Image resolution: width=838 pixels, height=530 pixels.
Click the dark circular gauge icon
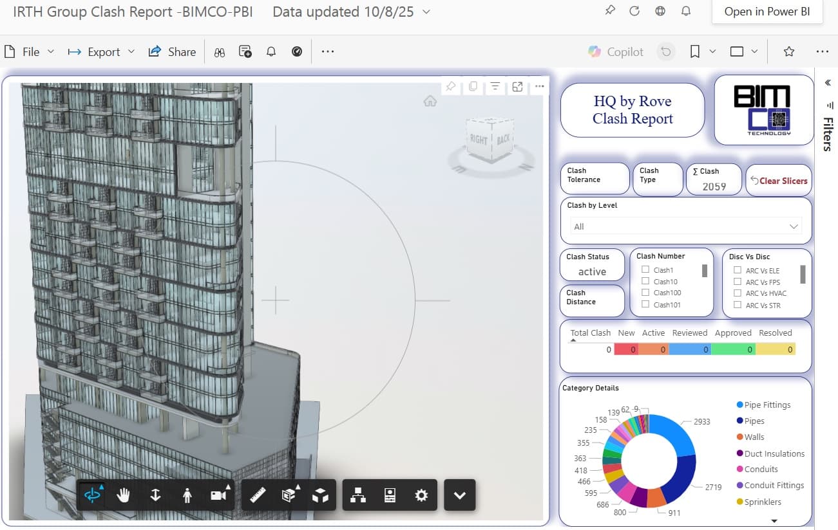[x=297, y=51]
